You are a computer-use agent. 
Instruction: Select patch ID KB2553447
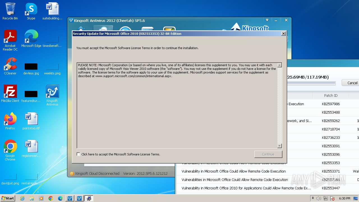point(331,188)
